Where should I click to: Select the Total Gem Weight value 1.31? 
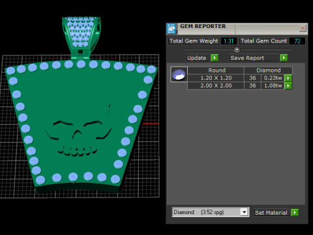pos(229,41)
